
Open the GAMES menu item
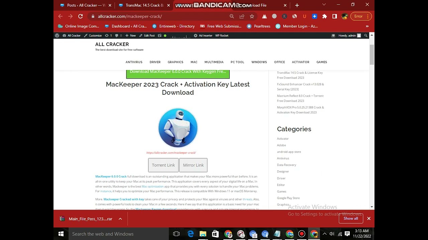pyautogui.click(x=322, y=62)
